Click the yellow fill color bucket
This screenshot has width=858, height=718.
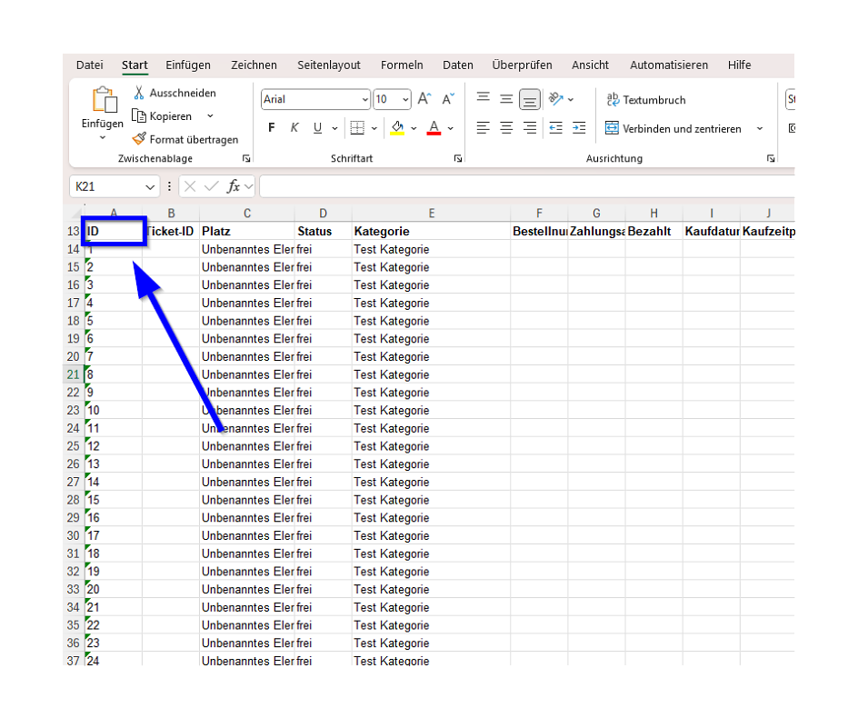pos(397,128)
